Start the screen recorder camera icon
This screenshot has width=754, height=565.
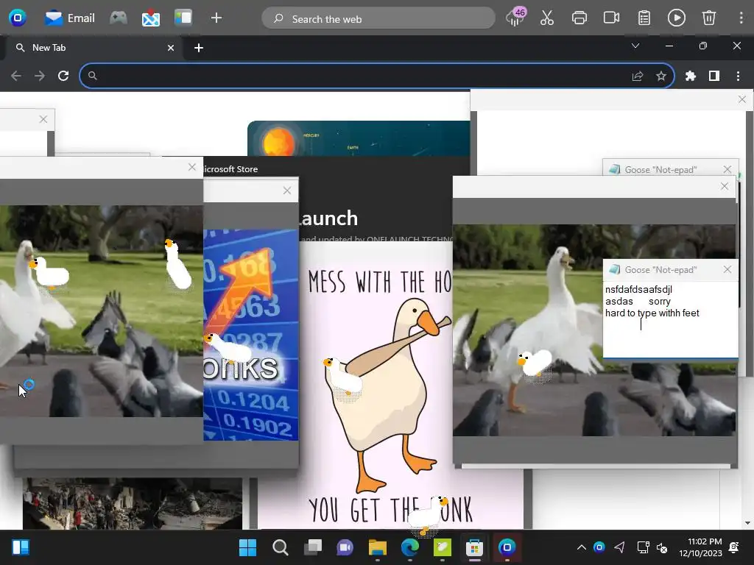pyautogui.click(x=611, y=18)
